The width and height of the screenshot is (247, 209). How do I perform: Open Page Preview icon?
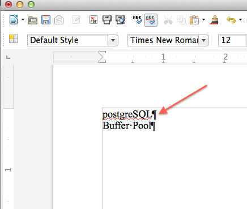point(120,20)
